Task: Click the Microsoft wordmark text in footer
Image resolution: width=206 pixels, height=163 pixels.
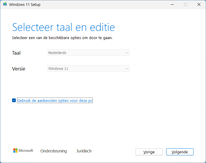Action: pyautogui.click(x=26, y=151)
